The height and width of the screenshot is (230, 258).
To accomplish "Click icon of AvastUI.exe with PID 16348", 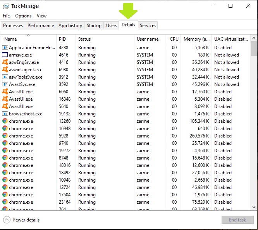I will click(5, 99).
